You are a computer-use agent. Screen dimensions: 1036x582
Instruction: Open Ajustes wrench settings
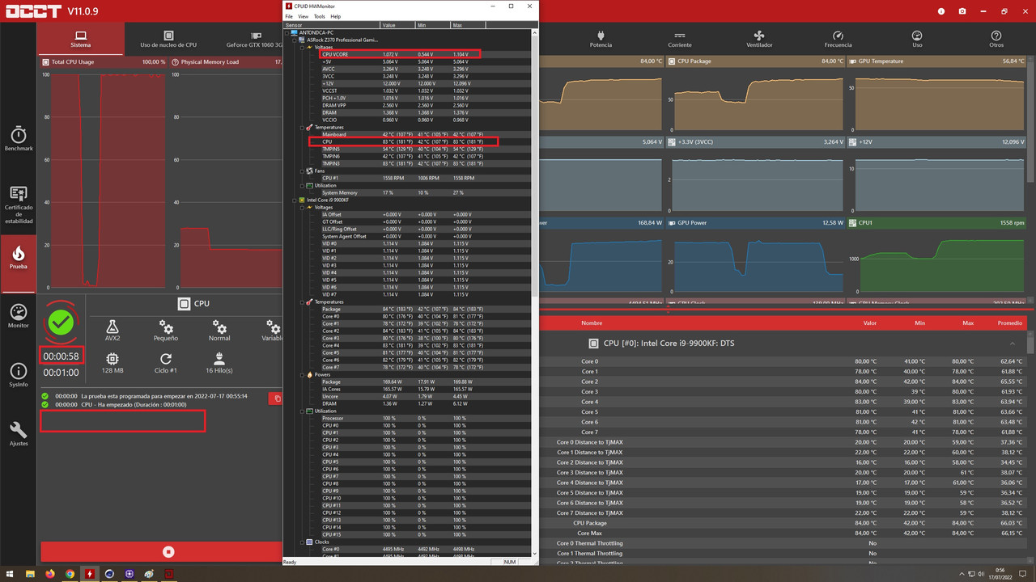pos(19,434)
